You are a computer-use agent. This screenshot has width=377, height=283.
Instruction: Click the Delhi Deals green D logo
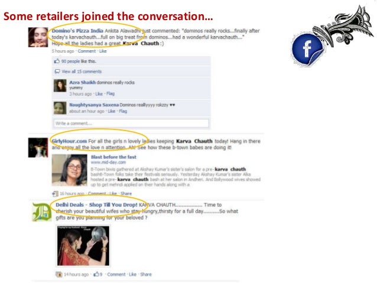(x=42, y=212)
